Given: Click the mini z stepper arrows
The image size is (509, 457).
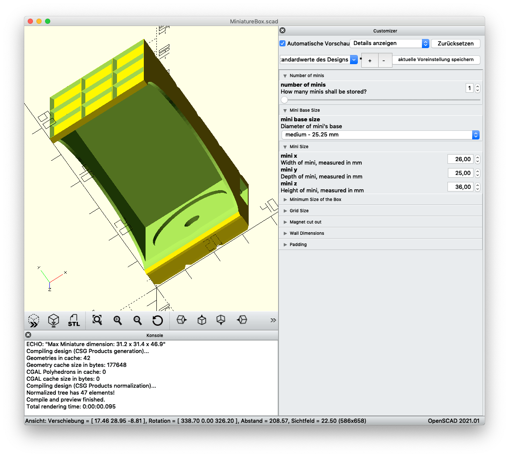Looking at the screenshot, I should click(x=477, y=187).
